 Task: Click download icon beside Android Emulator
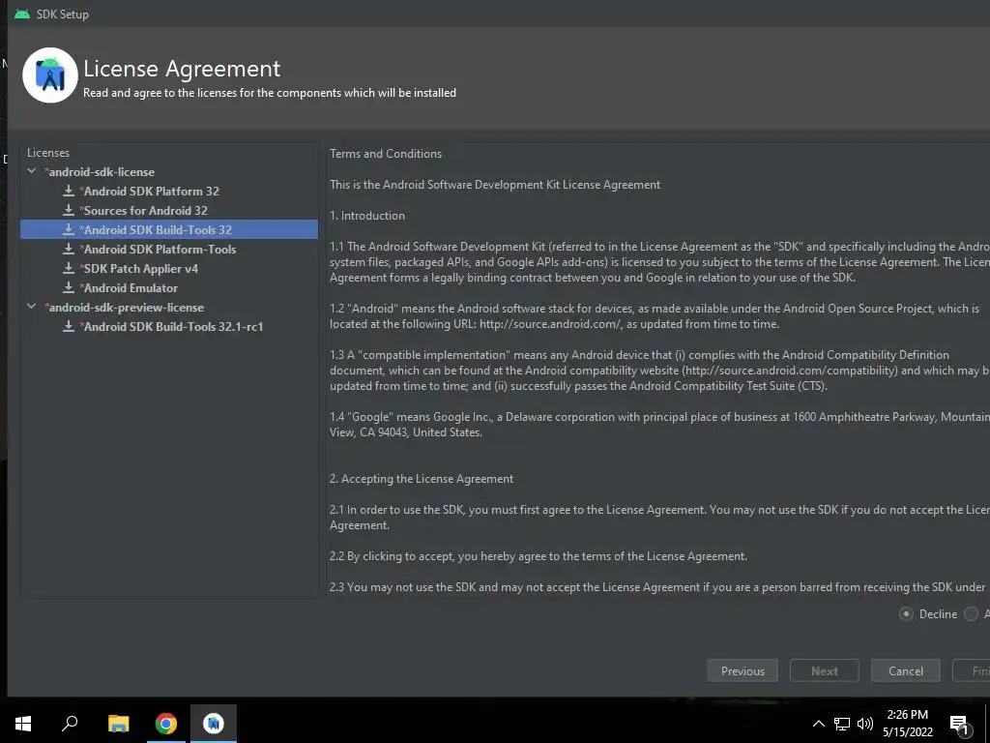click(69, 287)
